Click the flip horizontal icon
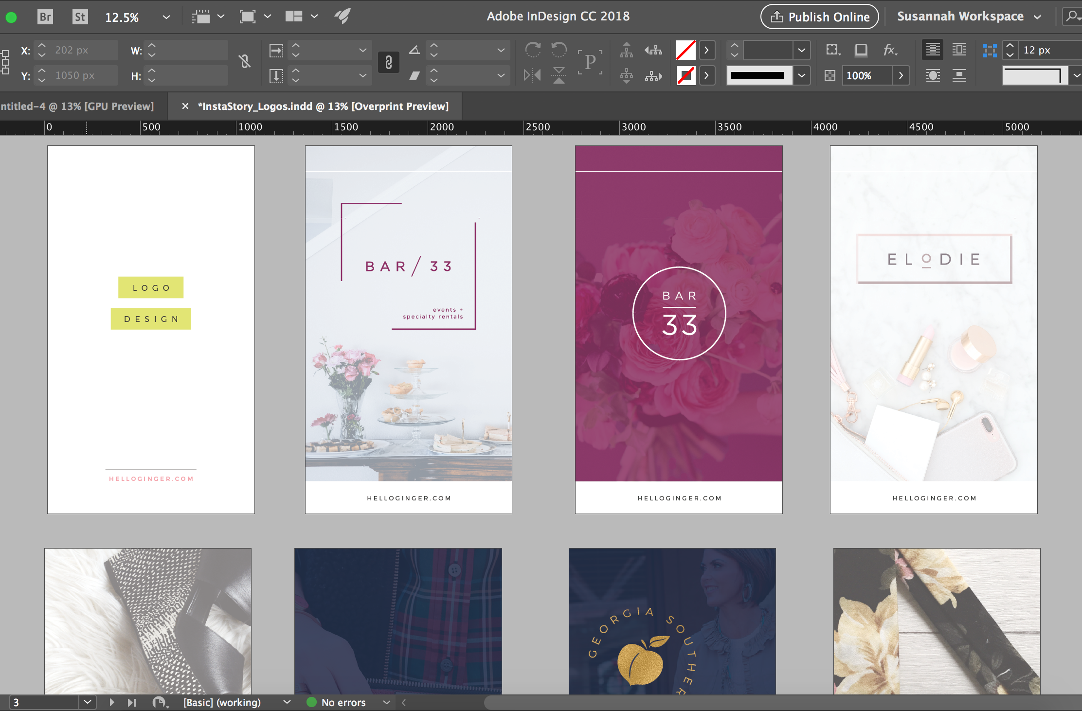Image resolution: width=1082 pixels, height=711 pixels. [x=531, y=75]
